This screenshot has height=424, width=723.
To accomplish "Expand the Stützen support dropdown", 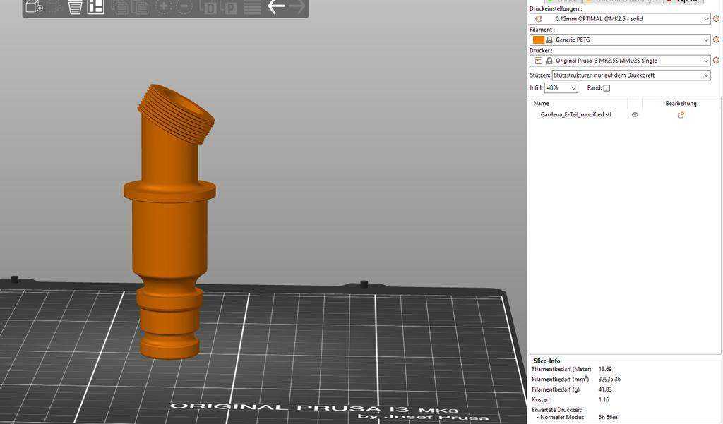I will (631, 75).
